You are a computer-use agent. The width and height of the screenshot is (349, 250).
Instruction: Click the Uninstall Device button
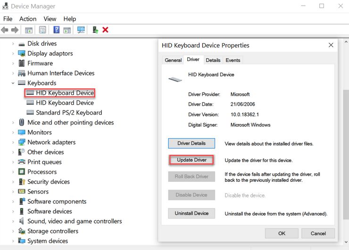coord(191,213)
